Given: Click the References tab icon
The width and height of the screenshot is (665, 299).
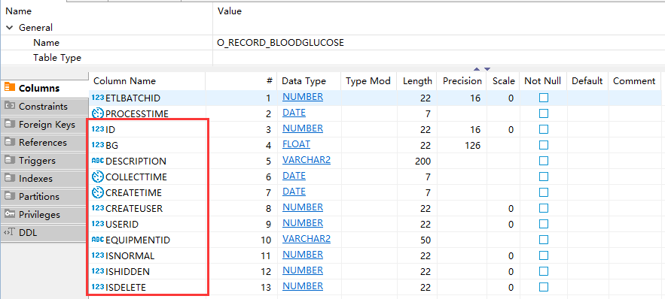Looking at the screenshot, I should coord(10,143).
